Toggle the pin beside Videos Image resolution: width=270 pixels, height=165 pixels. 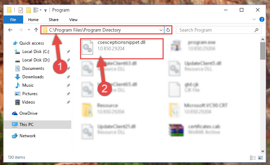pos(68,102)
